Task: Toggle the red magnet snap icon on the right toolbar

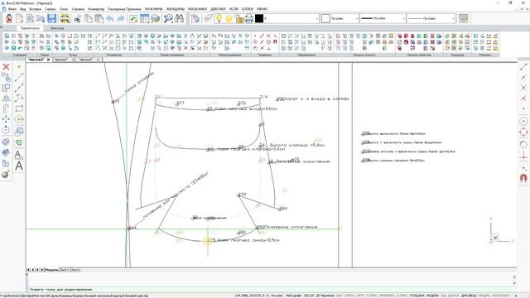Action: point(523,178)
